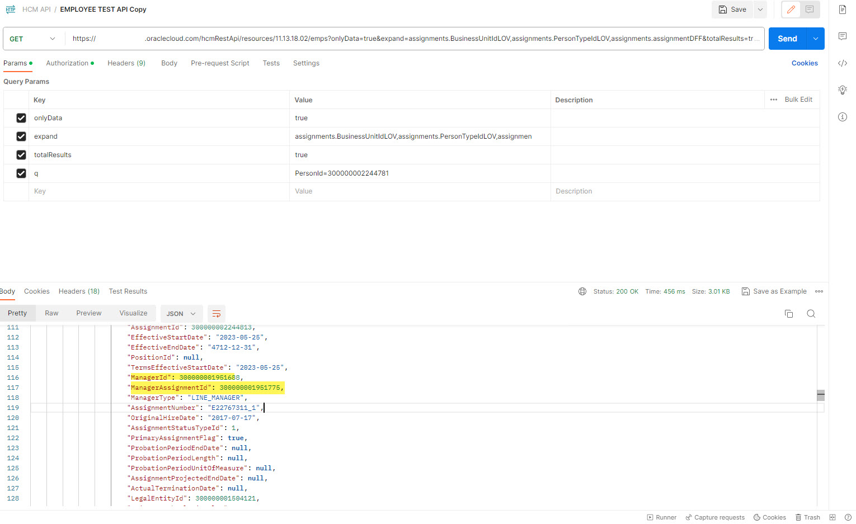Open response Headers (18) tab

coord(79,291)
